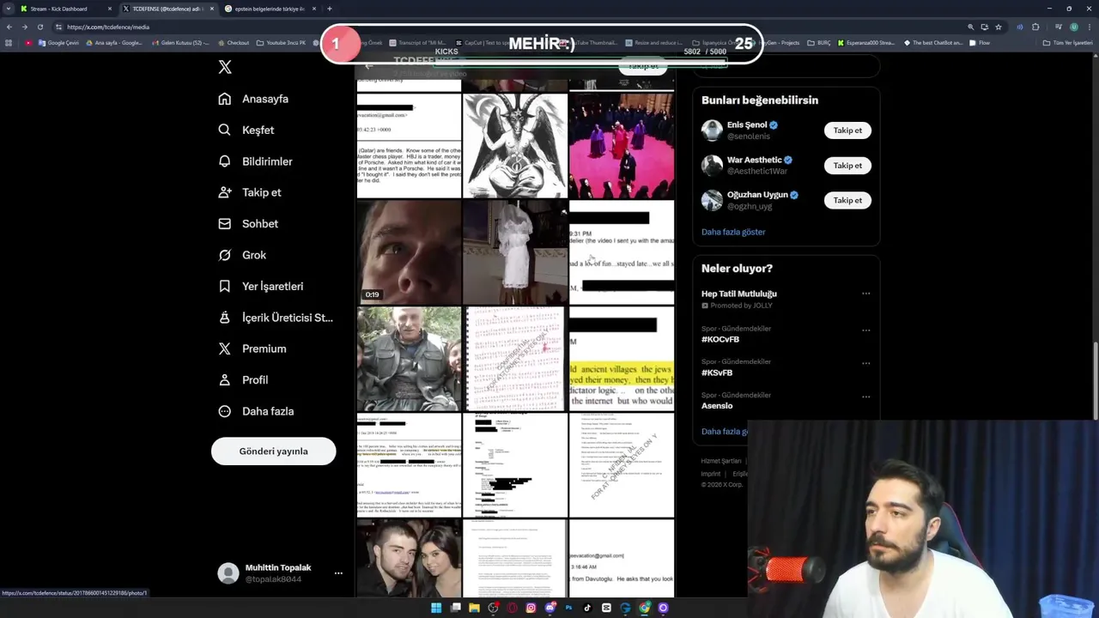Click the Gönderi yayınla button

pos(273,451)
